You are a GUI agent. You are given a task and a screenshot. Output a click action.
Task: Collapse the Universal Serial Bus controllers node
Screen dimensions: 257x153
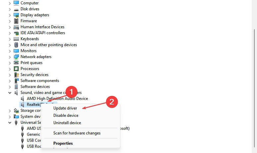(10, 122)
